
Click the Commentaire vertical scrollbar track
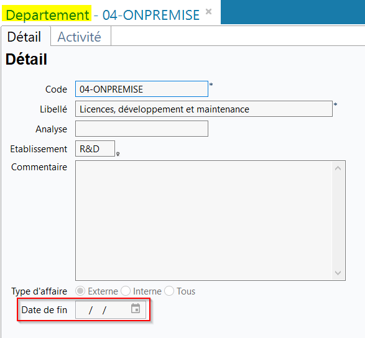coord(338,221)
